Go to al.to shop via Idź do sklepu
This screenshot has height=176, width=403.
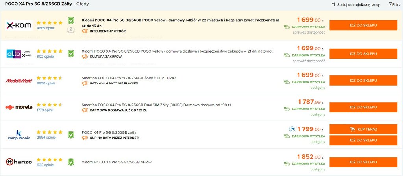pos(363,53)
